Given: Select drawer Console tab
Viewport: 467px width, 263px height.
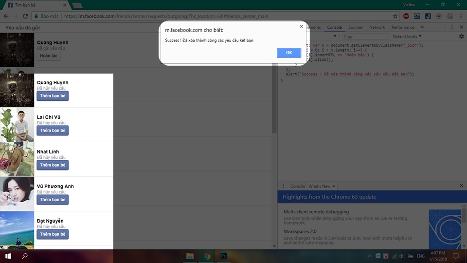Looking at the screenshot, I should pyautogui.click(x=298, y=186).
